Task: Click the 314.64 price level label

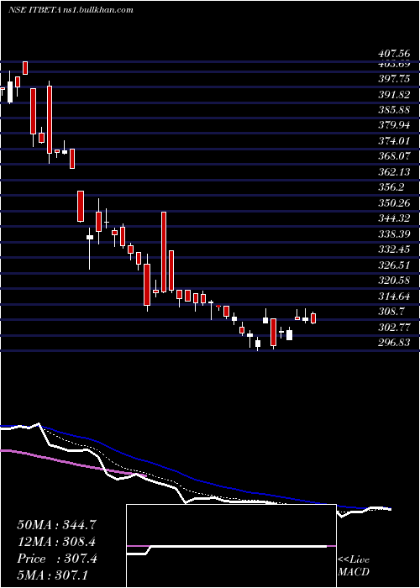Action: pos(394,297)
